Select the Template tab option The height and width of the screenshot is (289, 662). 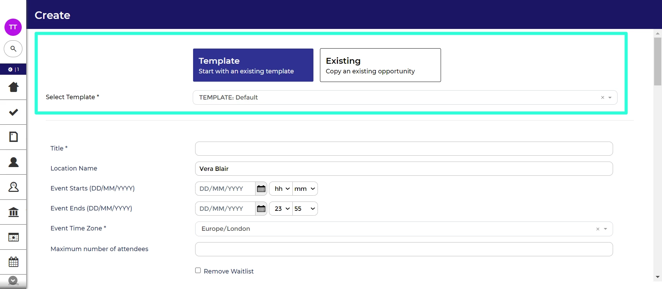[253, 65]
